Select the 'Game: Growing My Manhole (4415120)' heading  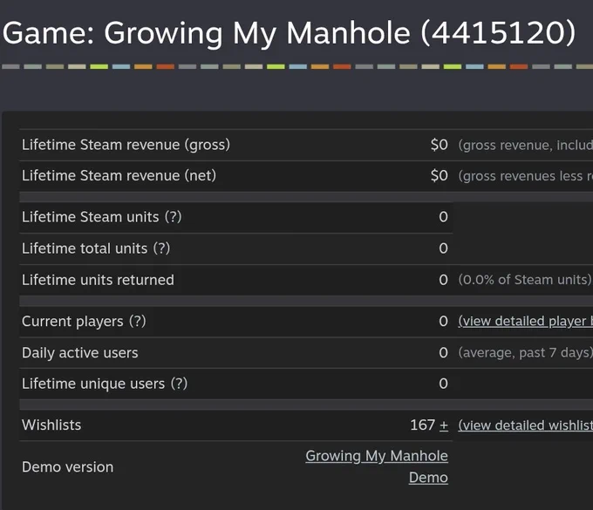[289, 33]
